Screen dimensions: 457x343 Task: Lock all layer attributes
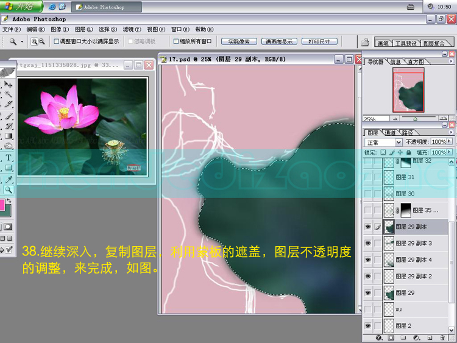[x=408, y=152]
